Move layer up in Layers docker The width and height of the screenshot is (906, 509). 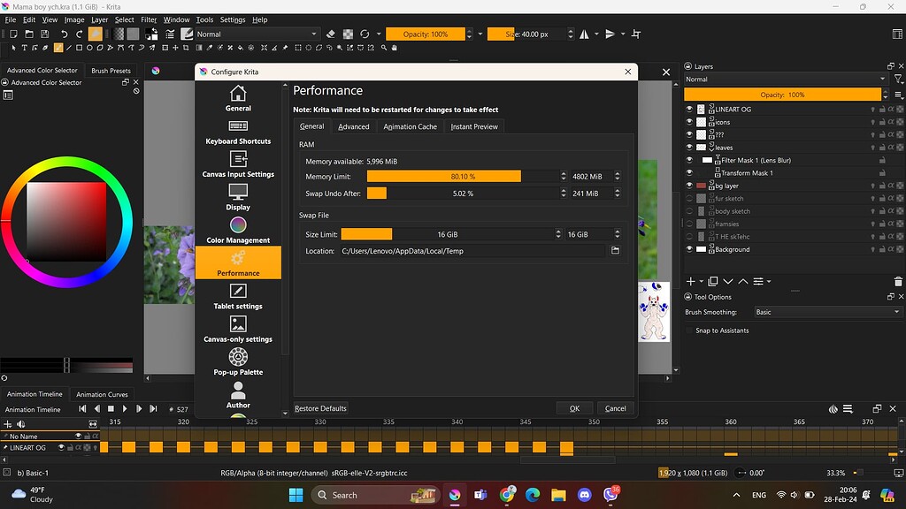pyautogui.click(x=743, y=282)
